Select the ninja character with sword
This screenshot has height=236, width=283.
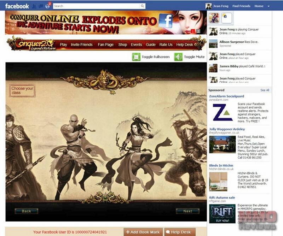point(190,153)
